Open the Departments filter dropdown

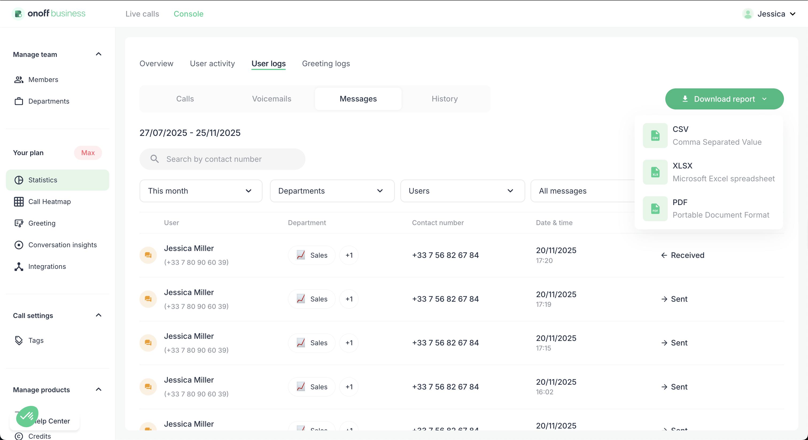[x=332, y=191]
